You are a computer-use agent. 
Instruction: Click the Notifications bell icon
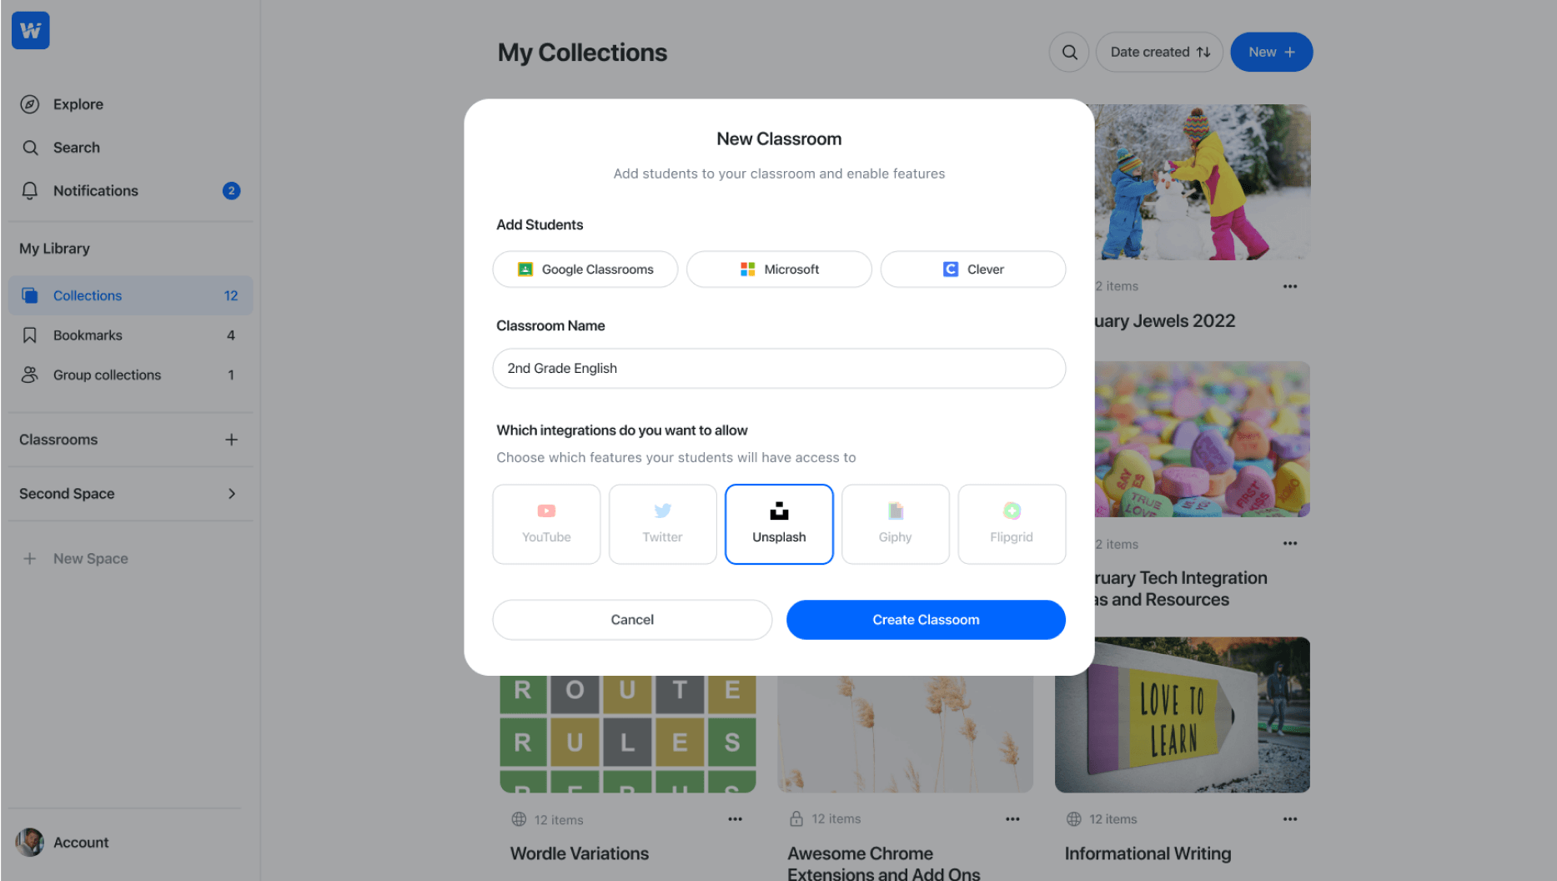[x=30, y=191]
